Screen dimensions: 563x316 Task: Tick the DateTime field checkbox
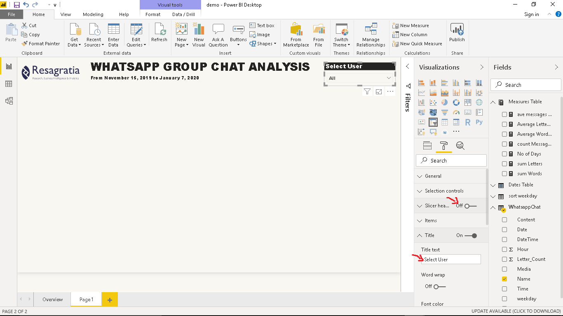click(x=504, y=239)
